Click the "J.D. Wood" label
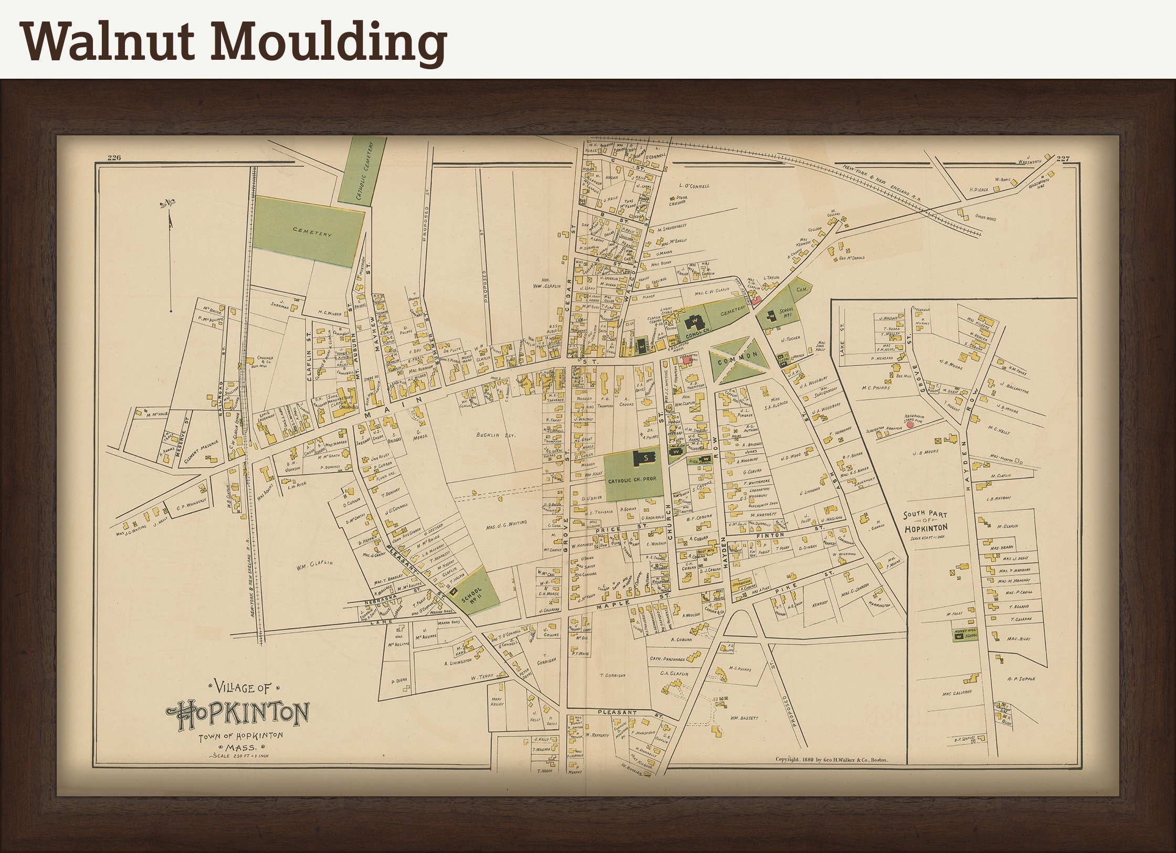Screen dimensions: 1176x853 click(790, 456)
